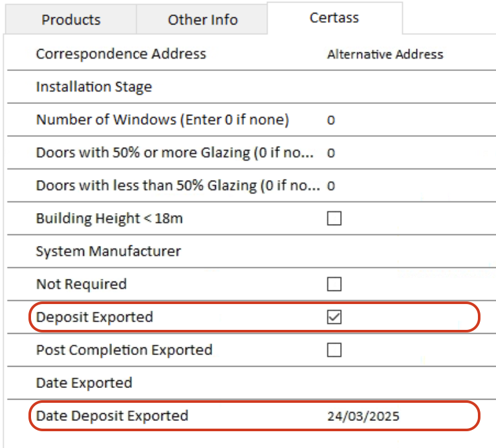Click the Alternative Address value field
Image resolution: width=496 pixels, height=448 pixels.
385,54
